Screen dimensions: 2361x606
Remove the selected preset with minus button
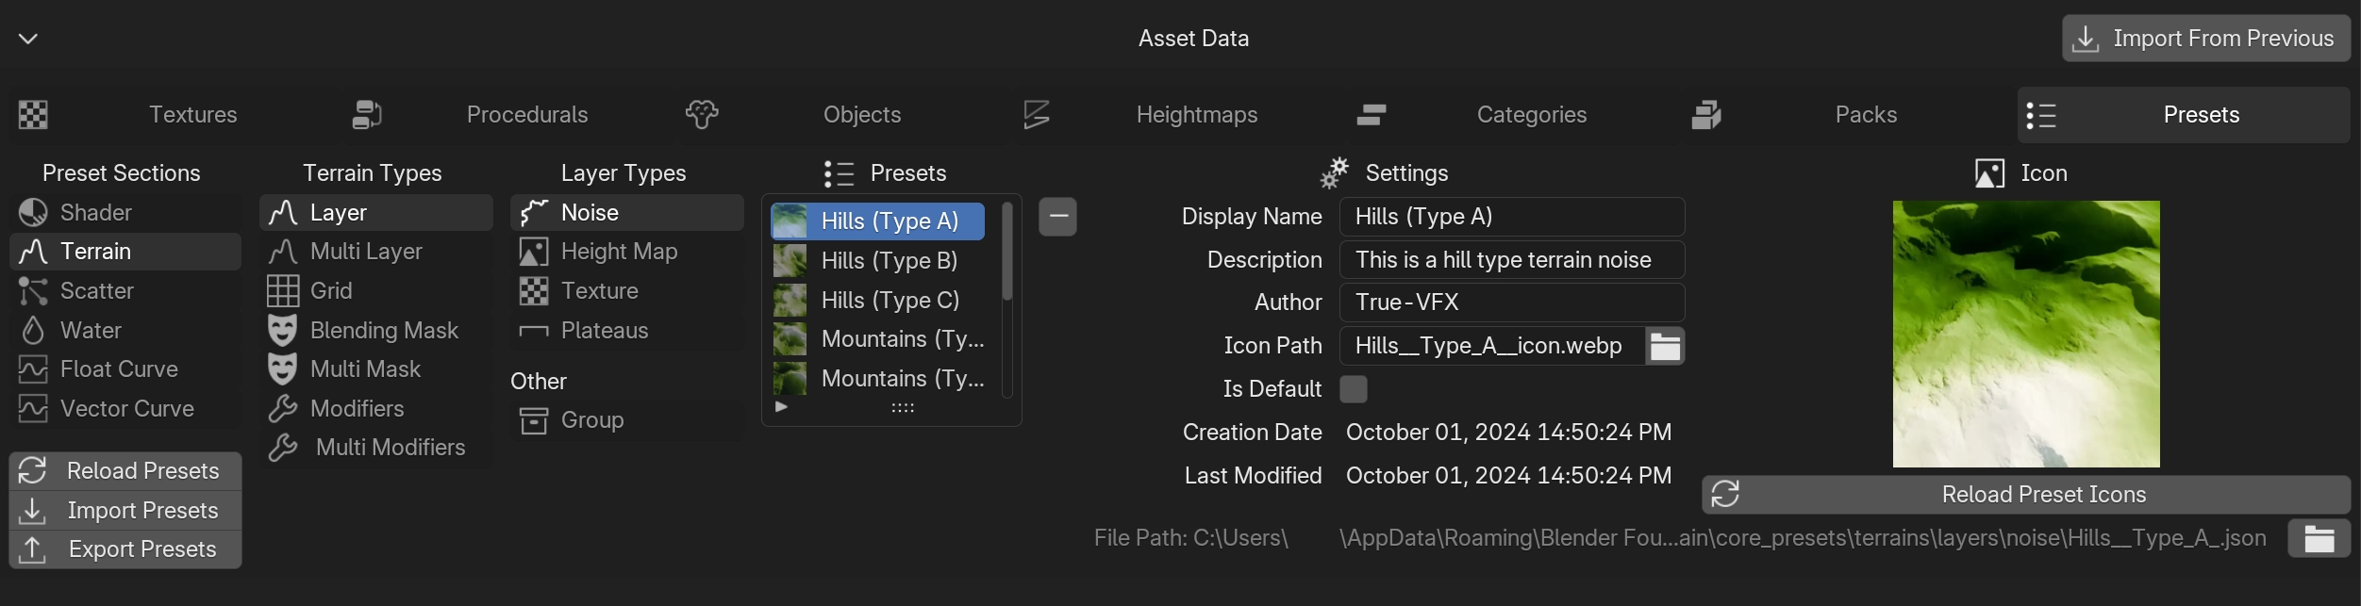tap(1057, 217)
